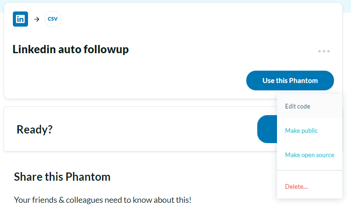The height and width of the screenshot is (211, 351).
Task: Click the Share this Phantom heading
Action: pos(62,177)
